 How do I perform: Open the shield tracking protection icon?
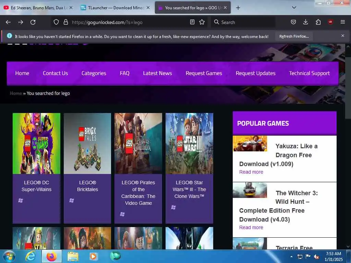click(56, 22)
